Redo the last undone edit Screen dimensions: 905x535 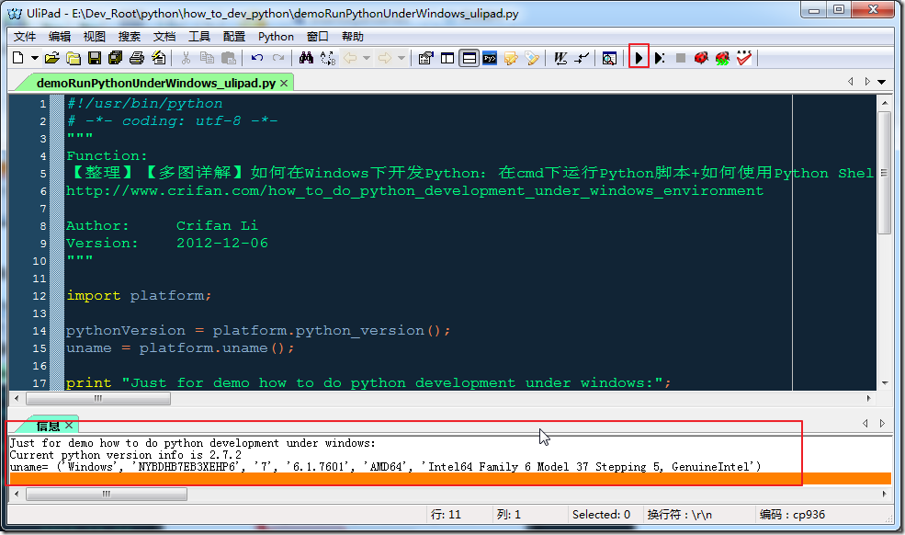coord(278,58)
